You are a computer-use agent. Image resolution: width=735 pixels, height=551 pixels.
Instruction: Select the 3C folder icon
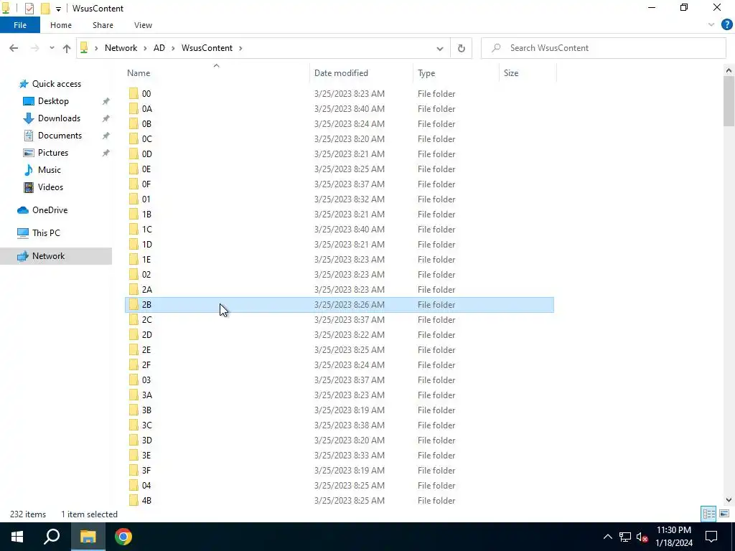pyautogui.click(x=134, y=425)
